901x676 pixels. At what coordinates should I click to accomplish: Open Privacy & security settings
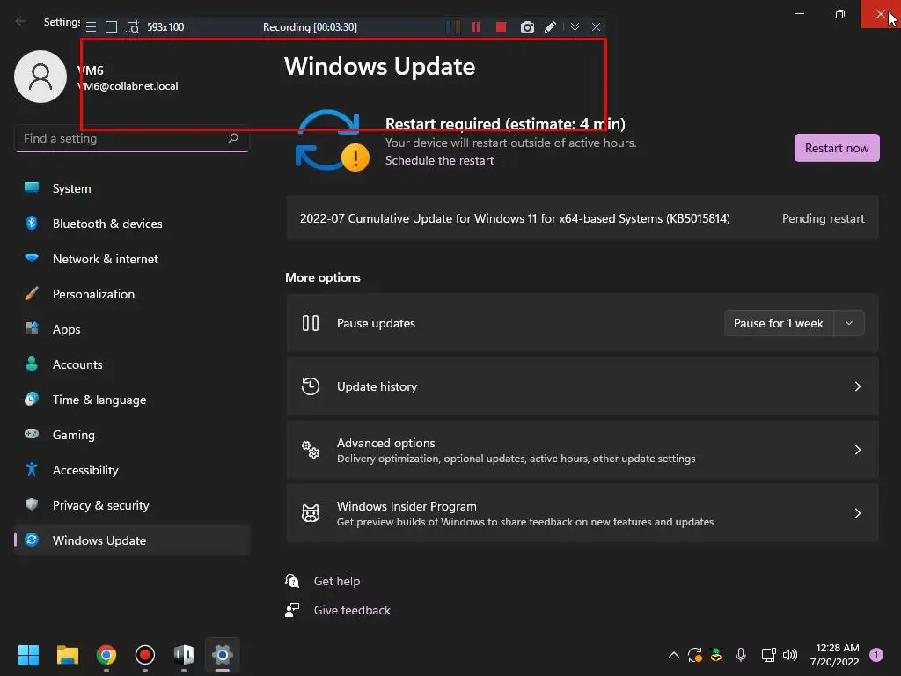(x=132, y=505)
